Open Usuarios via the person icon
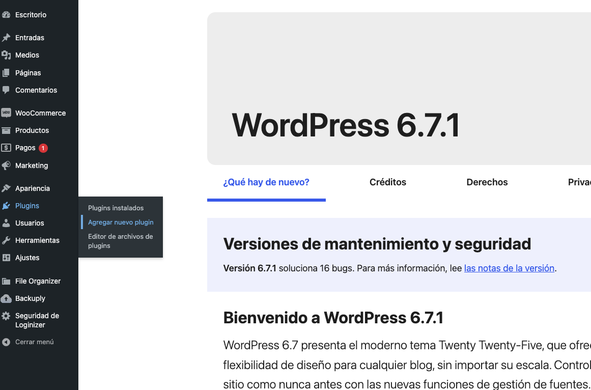The image size is (591, 390). tap(6, 222)
